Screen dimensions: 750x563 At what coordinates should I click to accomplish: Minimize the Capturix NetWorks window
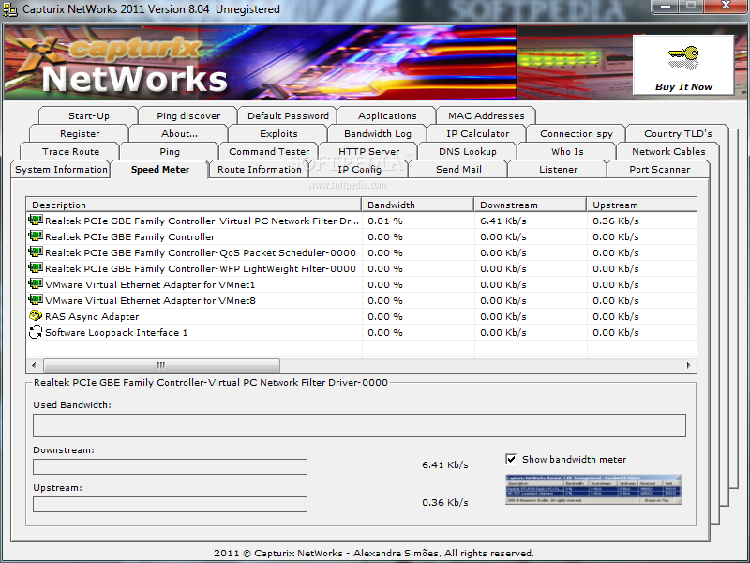click(665, 6)
